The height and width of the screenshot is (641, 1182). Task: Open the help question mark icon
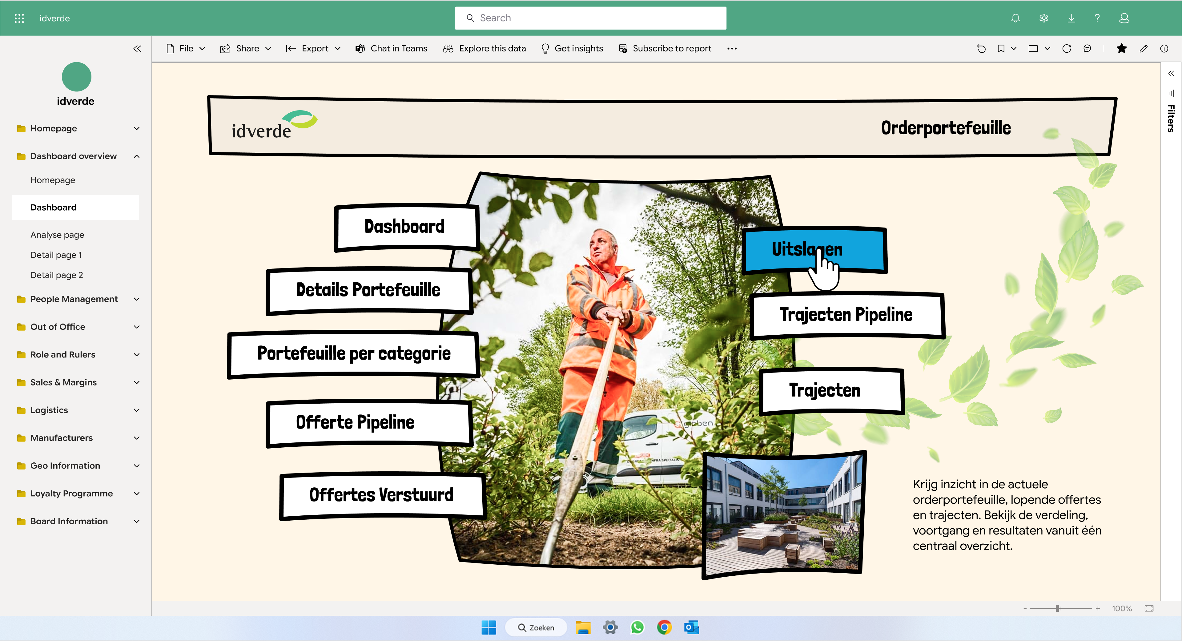click(x=1097, y=18)
